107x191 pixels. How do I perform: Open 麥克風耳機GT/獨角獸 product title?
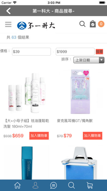pos(75,121)
